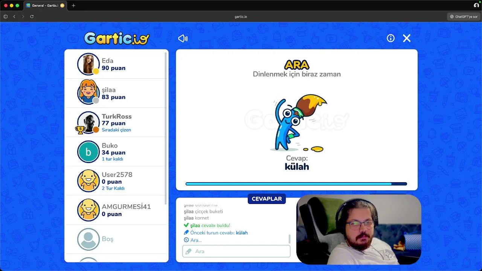The image size is (482, 271).
Task: Click the break countdown progress bar
Action: tap(296, 184)
